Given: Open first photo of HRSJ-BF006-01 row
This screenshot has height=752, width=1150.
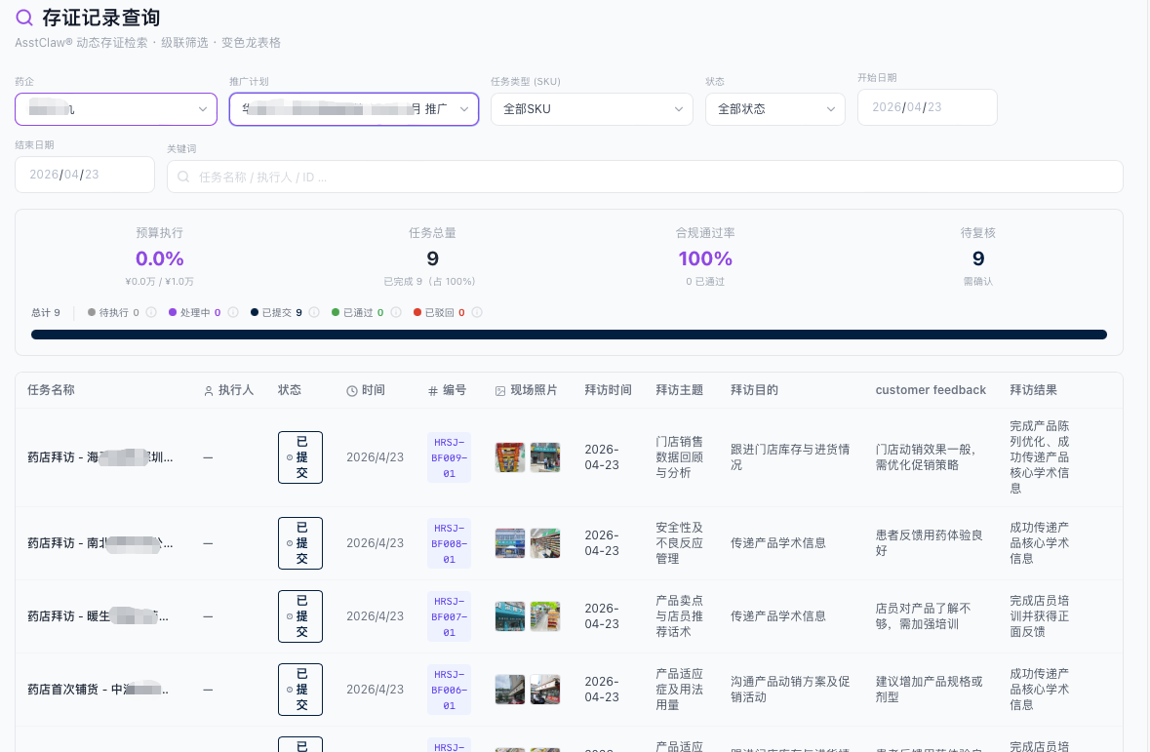Looking at the screenshot, I should (510, 690).
